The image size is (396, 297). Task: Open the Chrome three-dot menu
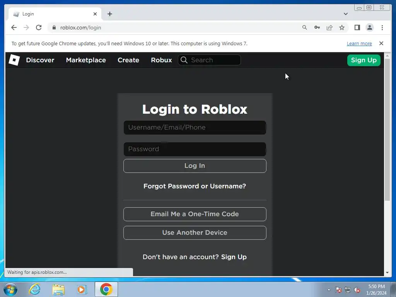click(382, 27)
